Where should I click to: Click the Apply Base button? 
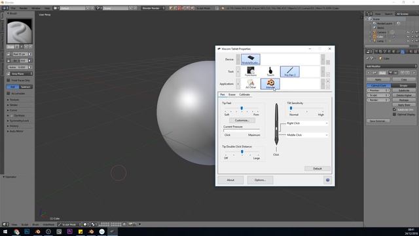[404, 105]
